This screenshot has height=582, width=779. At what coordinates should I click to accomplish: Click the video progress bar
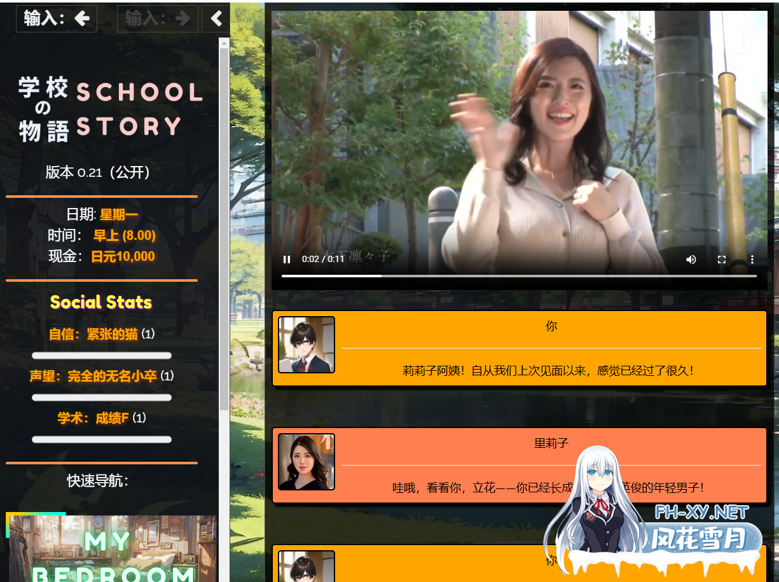518,276
